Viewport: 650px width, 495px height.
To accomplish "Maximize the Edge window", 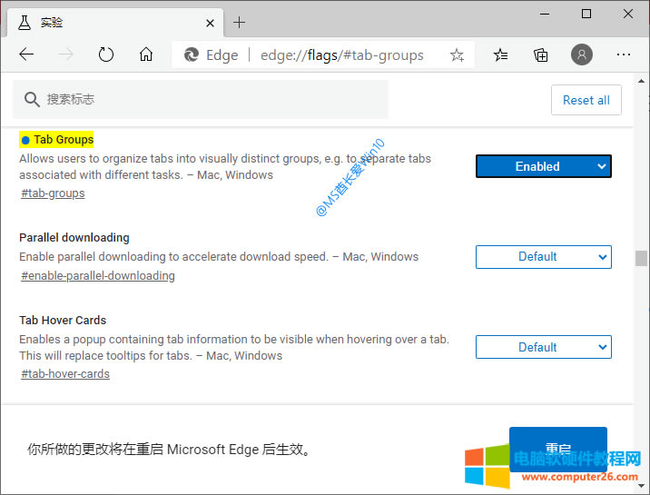I will pos(586,15).
